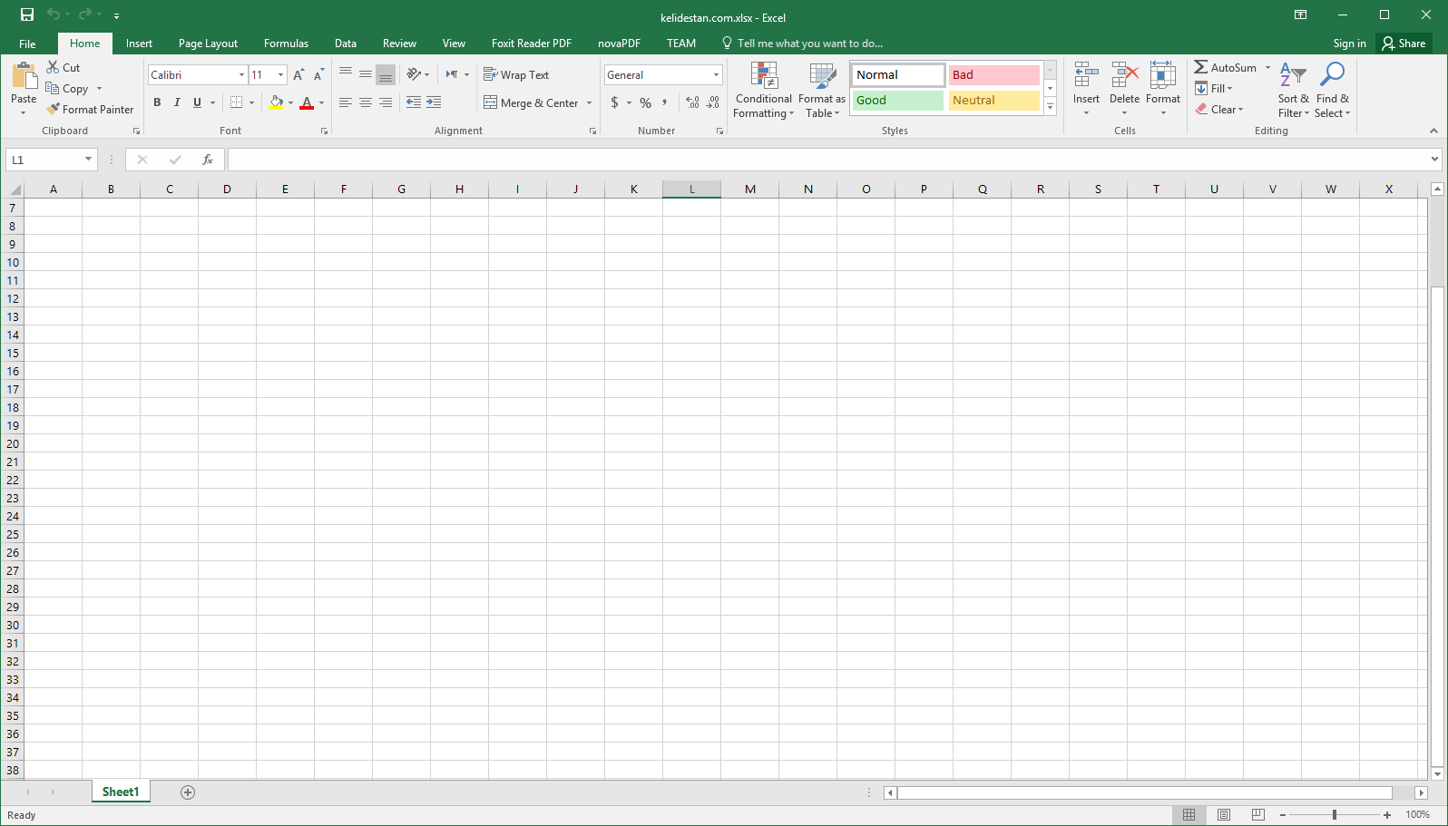The height and width of the screenshot is (826, 1448).
Task: Expand the formula bar
Action: pyautogui.click(x=1434, y=160)
